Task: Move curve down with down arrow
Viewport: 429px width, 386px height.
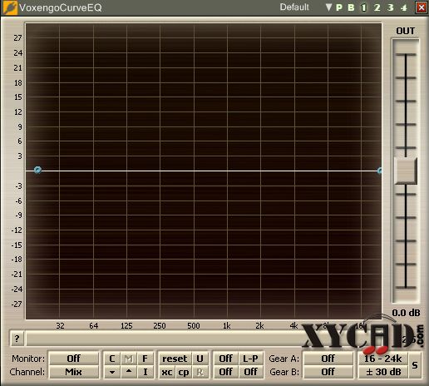Action: pyautogui.click(x=112, y=372)
